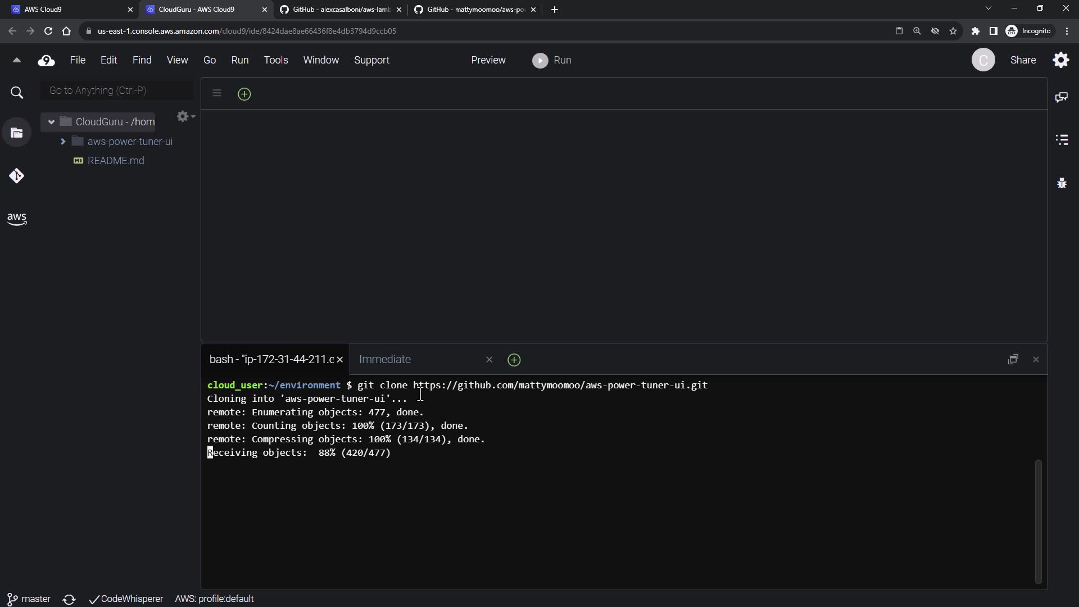Image resolution: width=1079 pixels, height=607 pixels.
Task: Click the search magnifier in left sidebar
Action: pyautogui.click(x=17, y=93)
